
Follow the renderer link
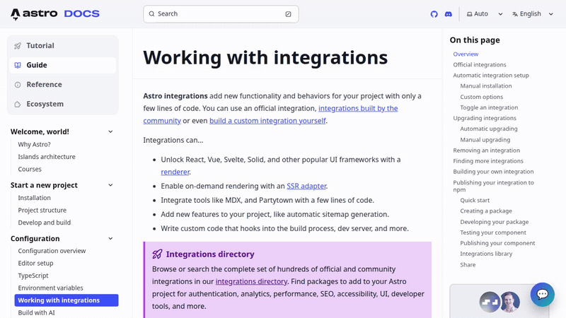click(x=175, y=172)
